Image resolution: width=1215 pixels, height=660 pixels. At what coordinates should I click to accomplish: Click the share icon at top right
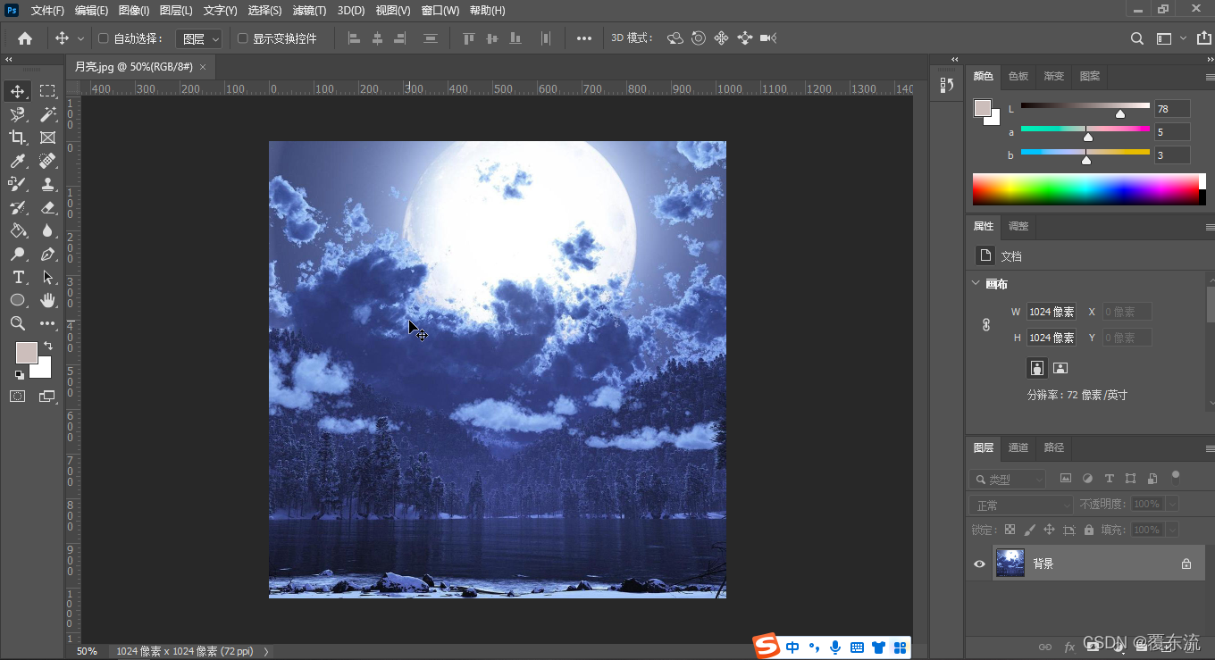(1203, 38)
